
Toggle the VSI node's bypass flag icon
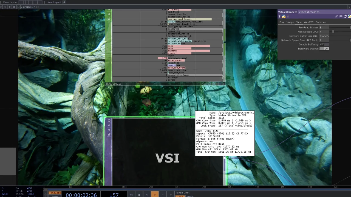point(109,130)
